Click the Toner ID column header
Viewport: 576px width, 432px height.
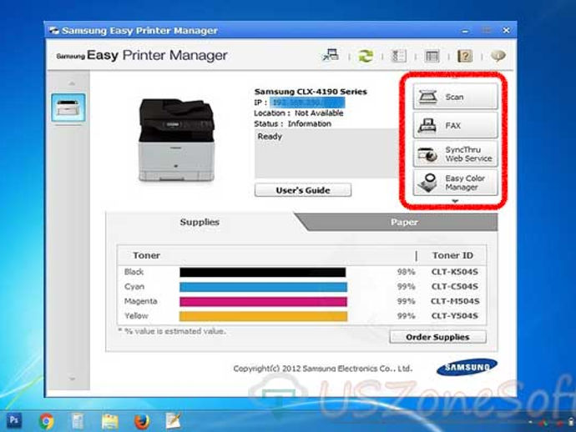(452, 255)
